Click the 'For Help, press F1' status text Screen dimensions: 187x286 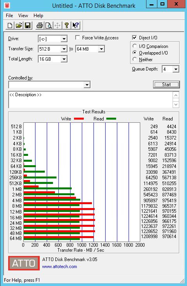click(x=22, y=280)
